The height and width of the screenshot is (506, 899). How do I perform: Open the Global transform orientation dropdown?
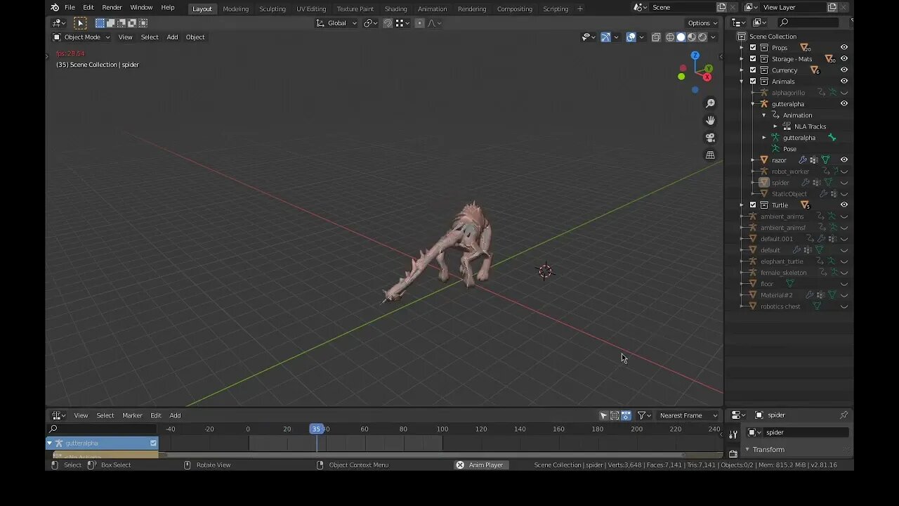pyautogui.click(x=336, y=22)
